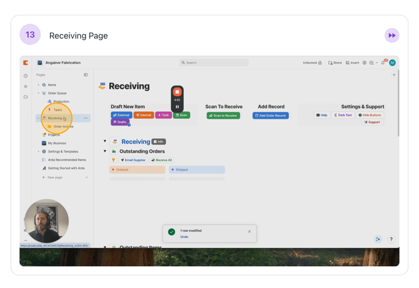419x288 pixels.
Task: Collapse the right panel with double chevron icon
Action: point(394,75)
